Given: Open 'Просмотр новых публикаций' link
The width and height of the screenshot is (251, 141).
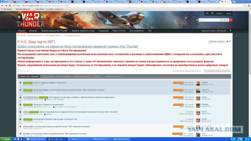Looking at the screenshot, I should pos(214,31).
